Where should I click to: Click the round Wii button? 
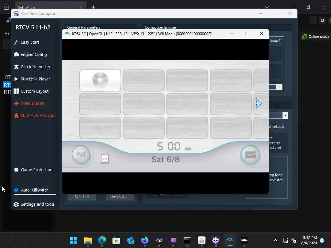(81, 155)
